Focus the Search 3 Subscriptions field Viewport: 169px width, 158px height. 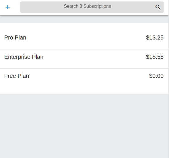click(x=92, y=7)
